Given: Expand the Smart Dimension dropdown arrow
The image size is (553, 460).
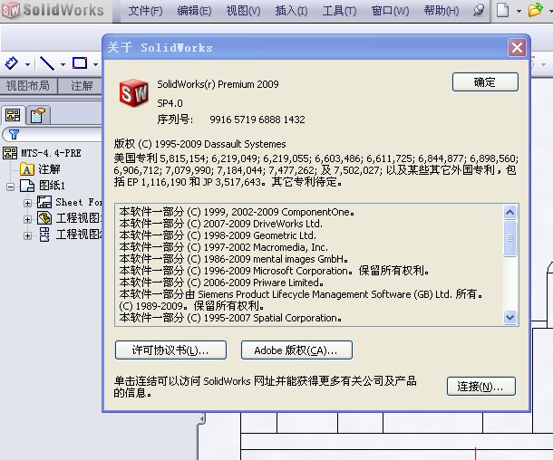Looking at the screenshot, I should (x=27, y=64).
